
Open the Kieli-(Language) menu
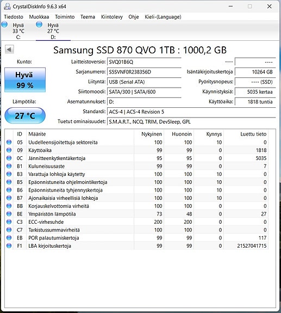(x=163, y=17)
